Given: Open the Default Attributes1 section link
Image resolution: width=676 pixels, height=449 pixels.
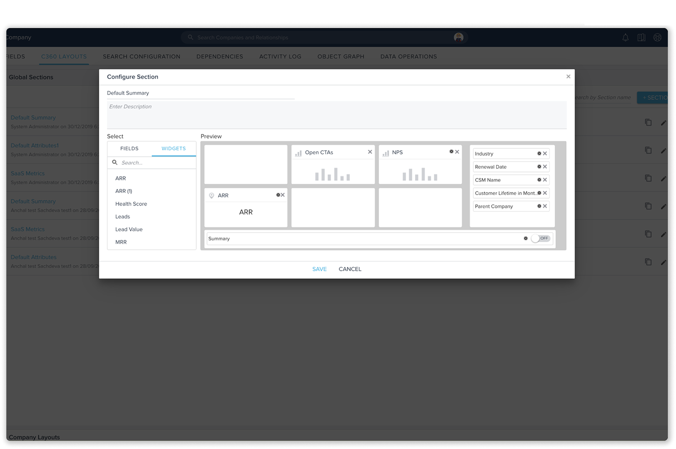Looking at the screenshot, I should pyautogui.click(x=35, y=145).
